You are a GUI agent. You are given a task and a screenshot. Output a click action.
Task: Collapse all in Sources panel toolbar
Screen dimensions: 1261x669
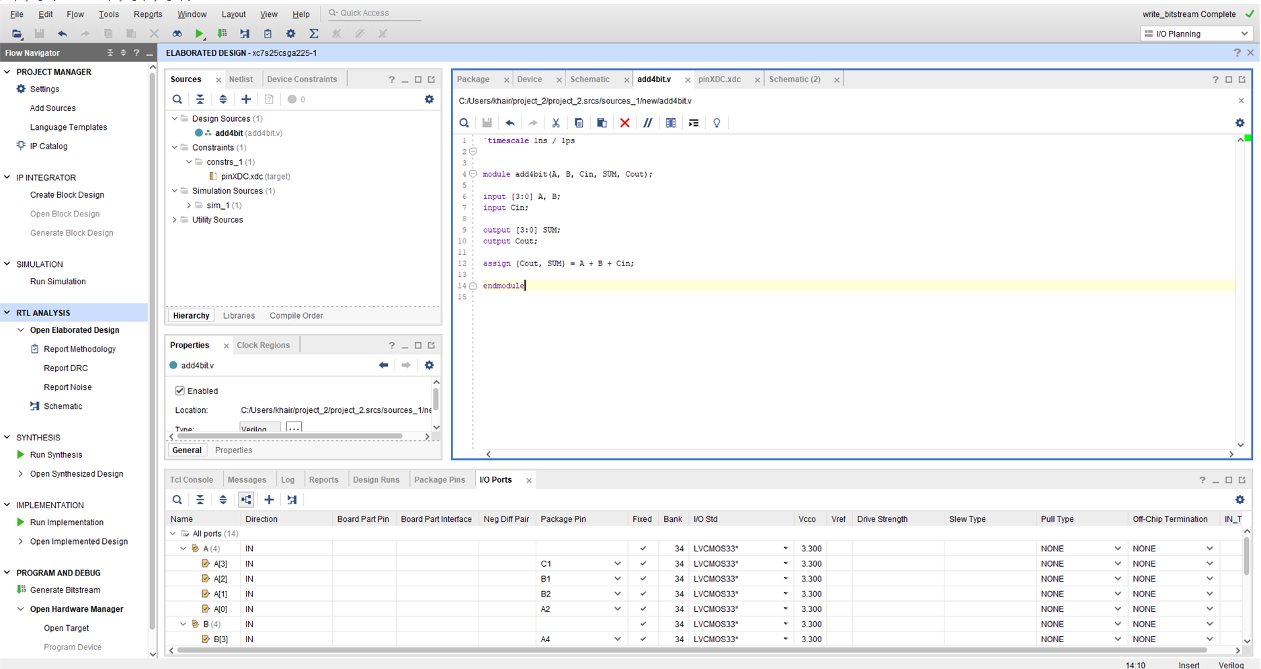pos(200,100)
